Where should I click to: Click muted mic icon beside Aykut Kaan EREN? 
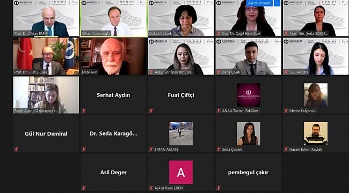pyautogui.click(x=151, y=188)
